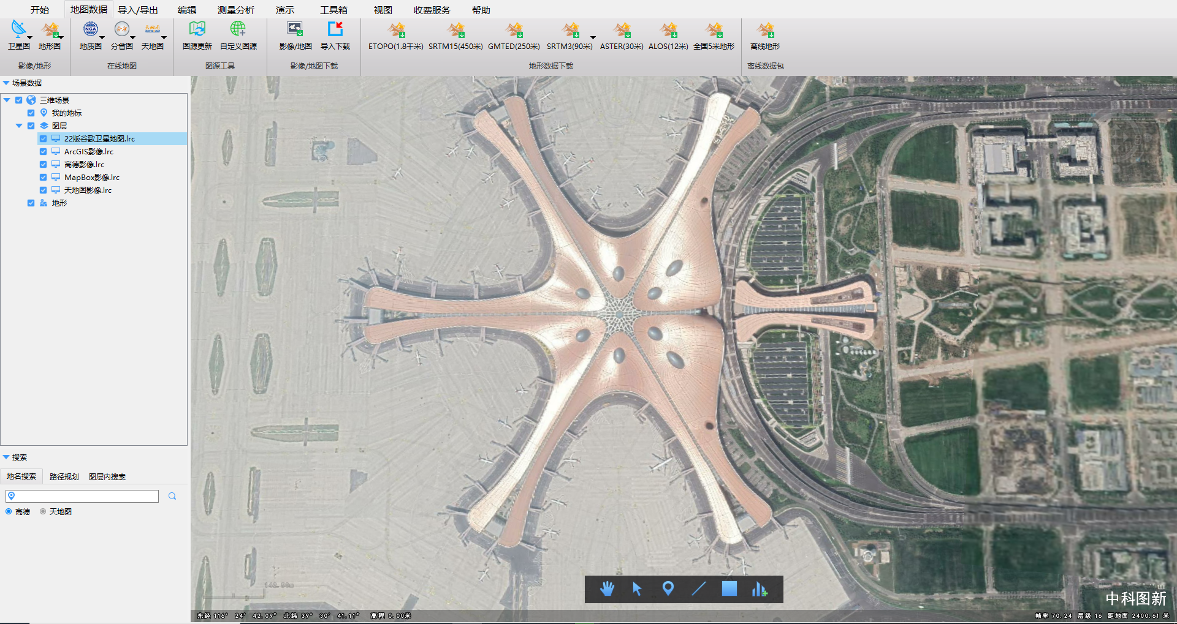Uncheck the ArcGIS影像.lrc layer checkbox
The width and height of the screenshot is (1177, 624).
pyautogui.click(x=44, y=152)
